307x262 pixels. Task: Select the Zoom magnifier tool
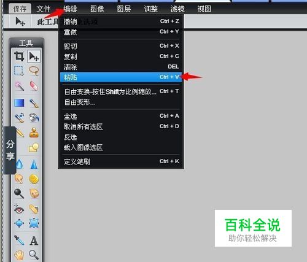[34, 255]
